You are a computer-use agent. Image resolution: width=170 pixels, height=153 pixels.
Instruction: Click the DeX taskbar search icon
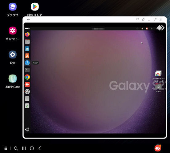pyautogui.click(x=16, y=148)
